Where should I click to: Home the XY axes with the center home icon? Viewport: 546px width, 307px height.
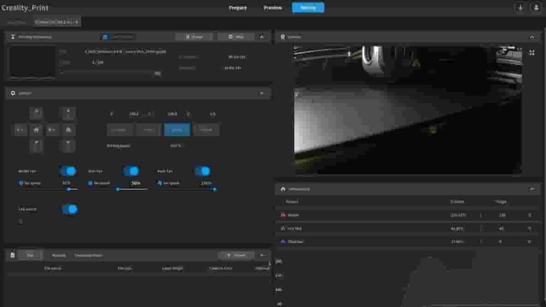coord(36,130)
